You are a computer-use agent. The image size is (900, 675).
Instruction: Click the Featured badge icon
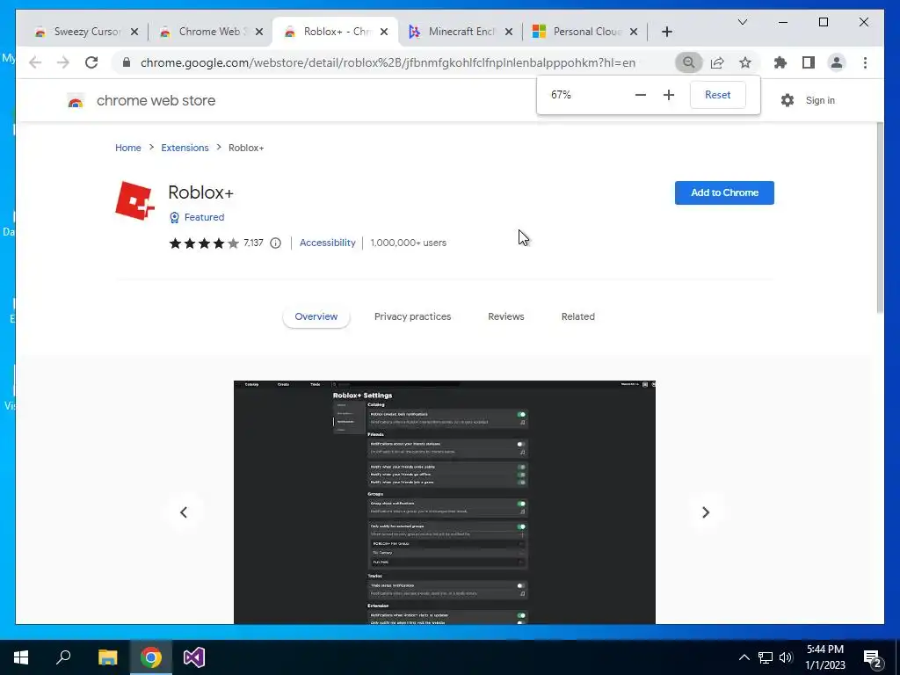click(x=175, y=218)
